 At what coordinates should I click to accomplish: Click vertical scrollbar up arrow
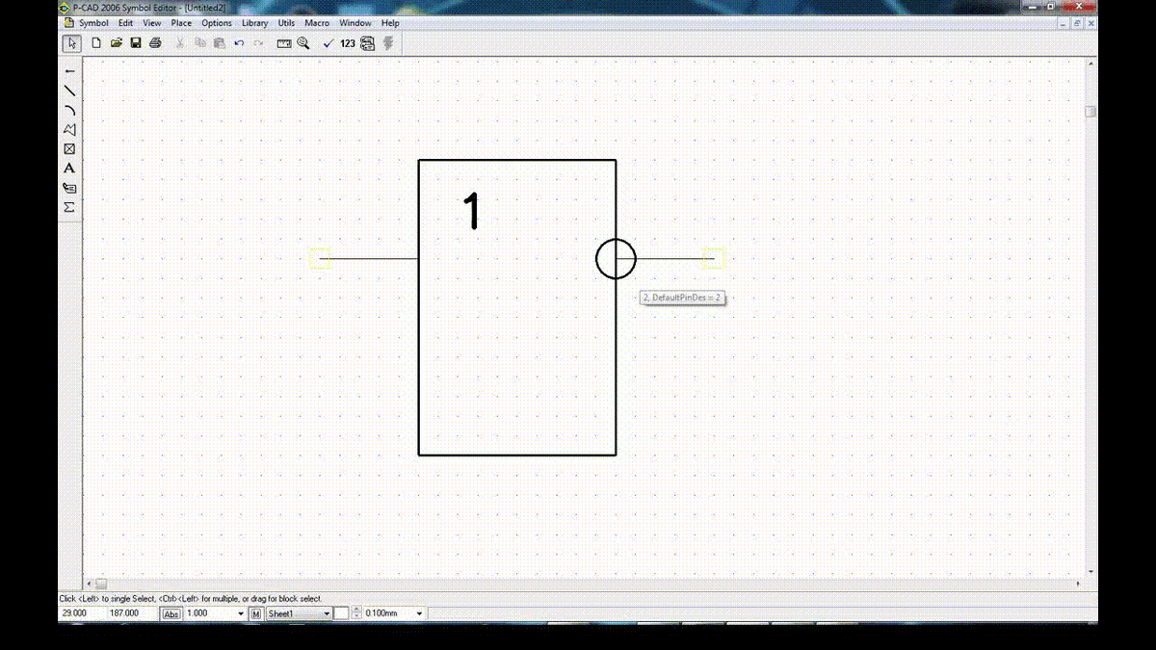click(1090, 62)
